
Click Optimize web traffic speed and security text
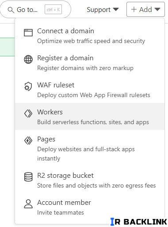pos(91,41)
